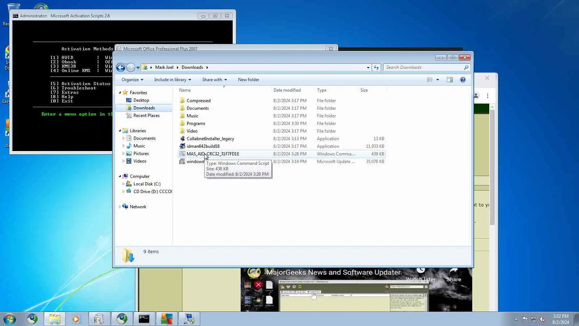This screenshot has width=579, height=326.
Task: Click the search magnifier icon in Explorer
Action: 466,67
